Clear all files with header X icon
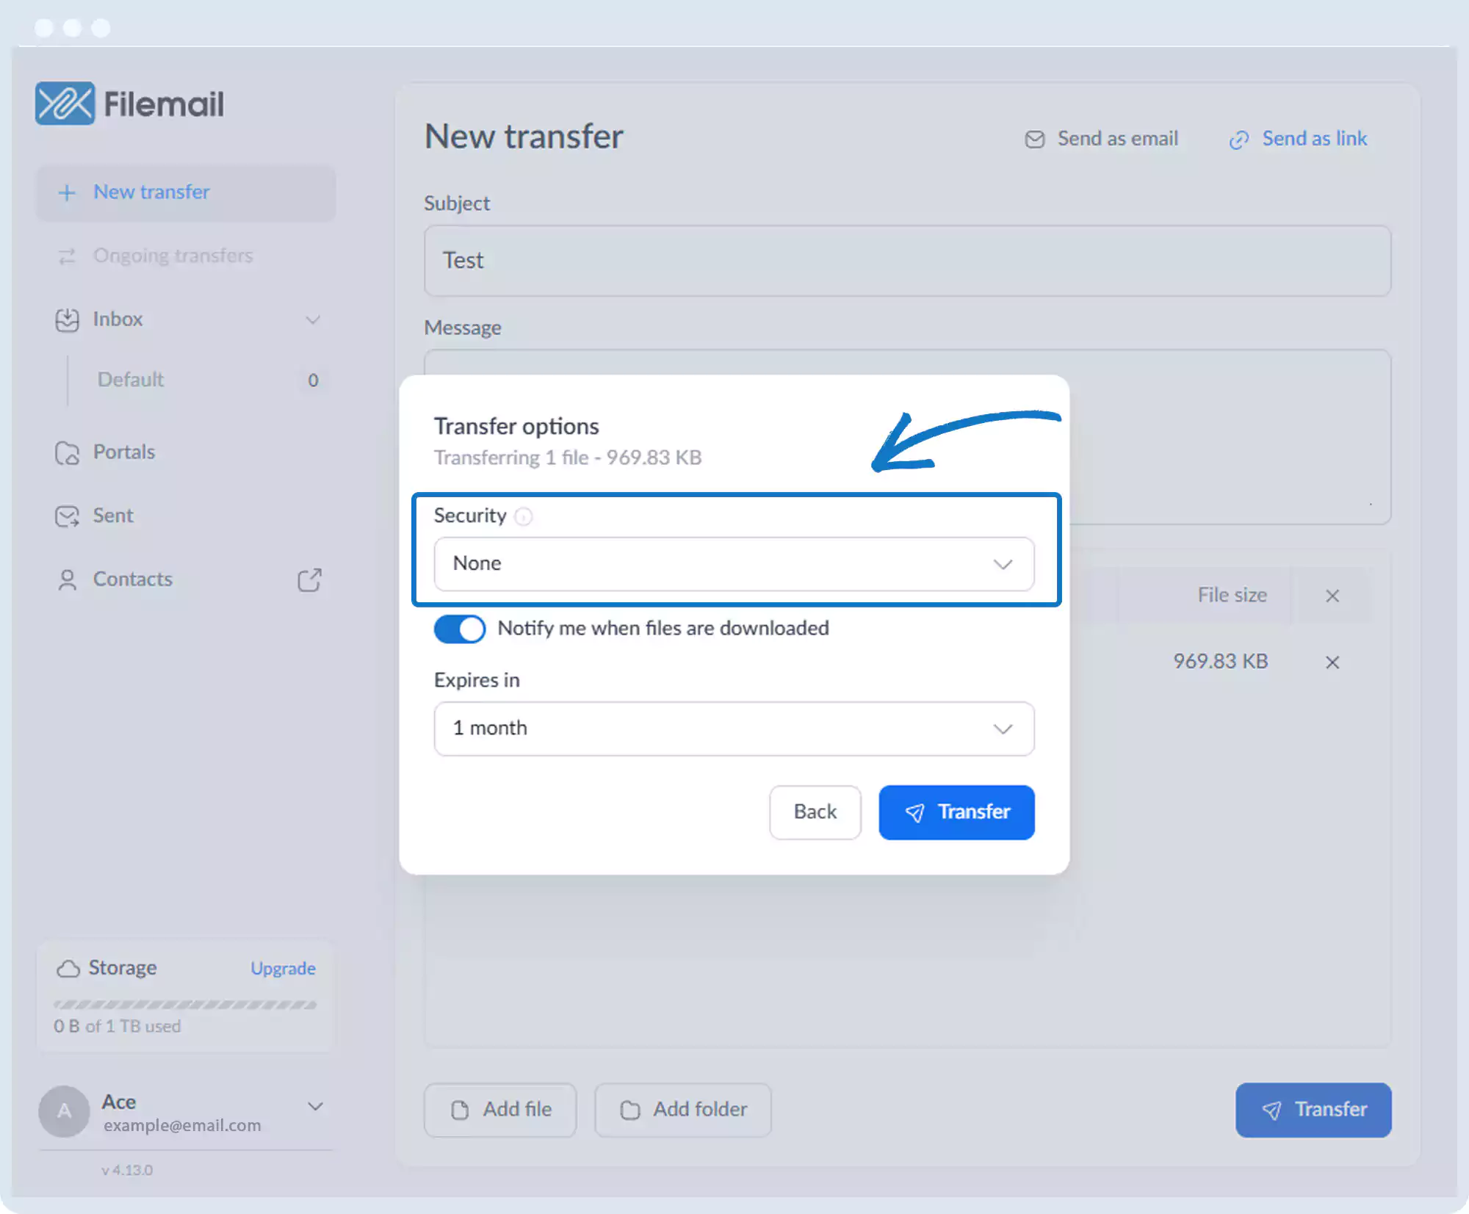This screenshot has height=1214, width=1469. tap(1332, 596)
